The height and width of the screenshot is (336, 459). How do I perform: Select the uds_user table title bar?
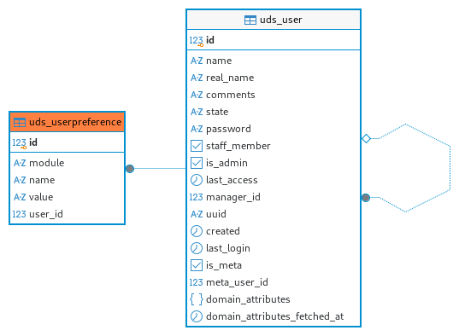274,20
